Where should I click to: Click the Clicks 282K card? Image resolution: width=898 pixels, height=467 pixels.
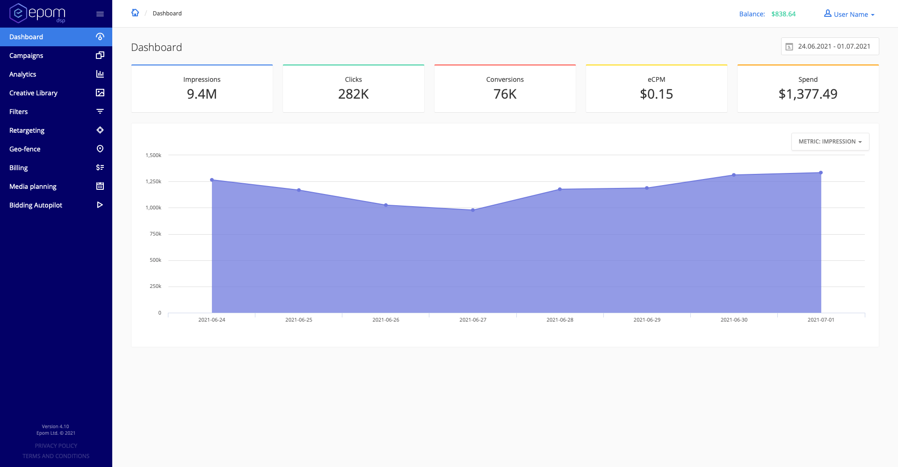tap(354, 88)
